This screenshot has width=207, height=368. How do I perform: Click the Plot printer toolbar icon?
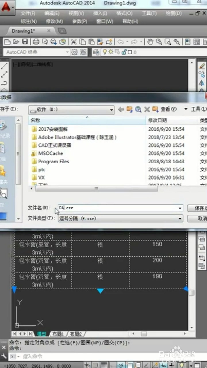click(36, 42)
